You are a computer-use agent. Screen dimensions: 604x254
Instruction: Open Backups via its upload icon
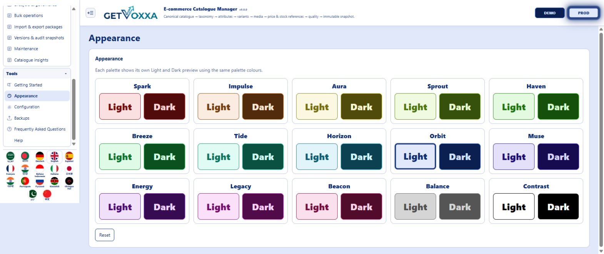click(9, 118)
